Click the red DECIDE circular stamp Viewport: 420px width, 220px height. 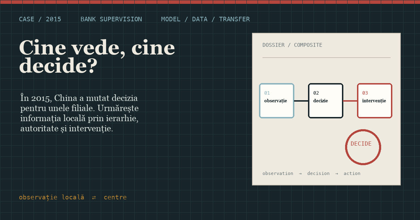point(363,147)
